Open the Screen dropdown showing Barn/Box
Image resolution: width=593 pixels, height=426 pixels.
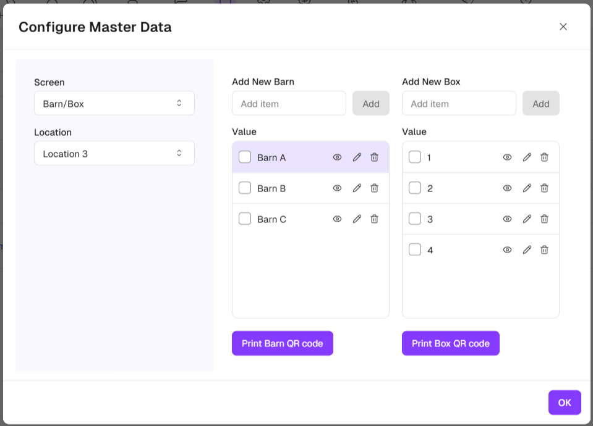point(114,104)
